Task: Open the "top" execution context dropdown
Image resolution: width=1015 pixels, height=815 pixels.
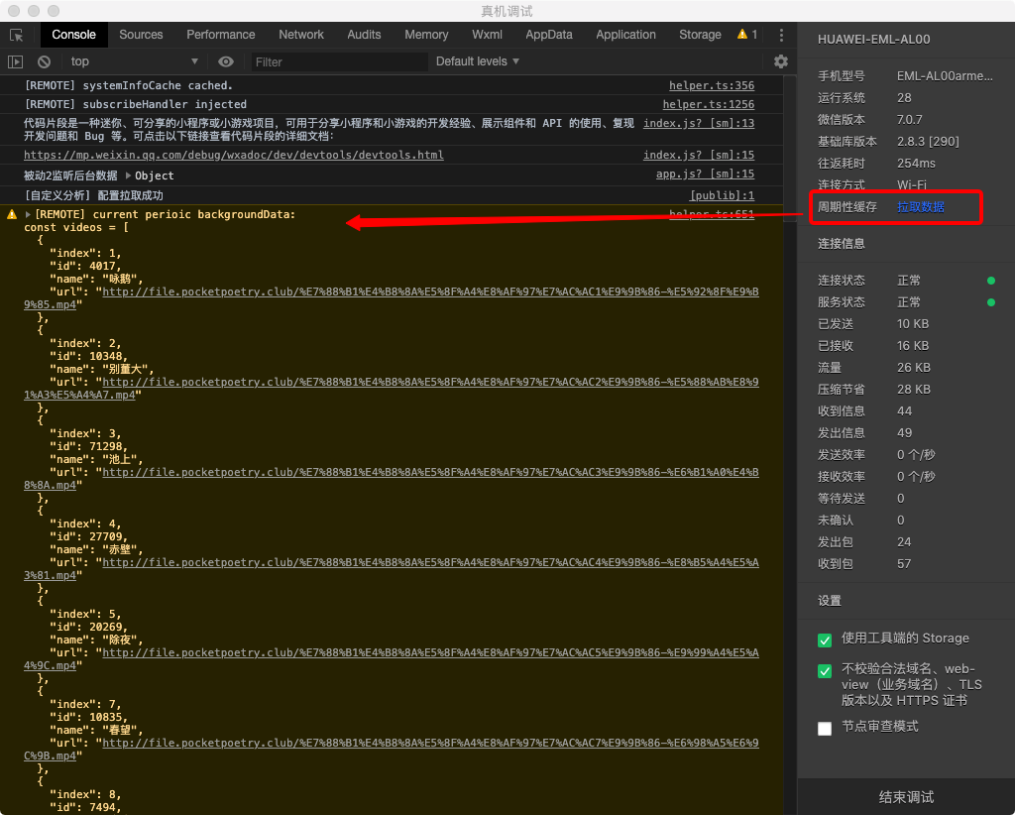Action: (x=134, y=61)
